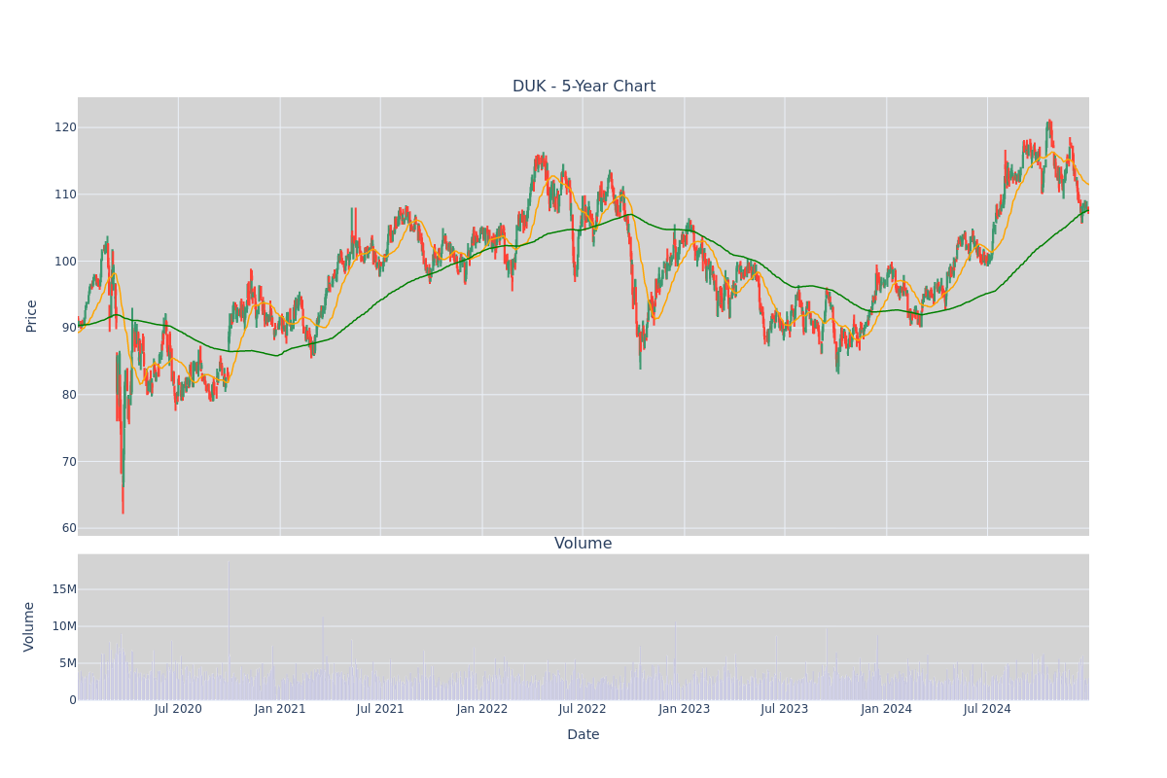Select the 15M volume tick label
Image resolution: width=1167 pixels, height=778 pixels.
coord(65,589)
